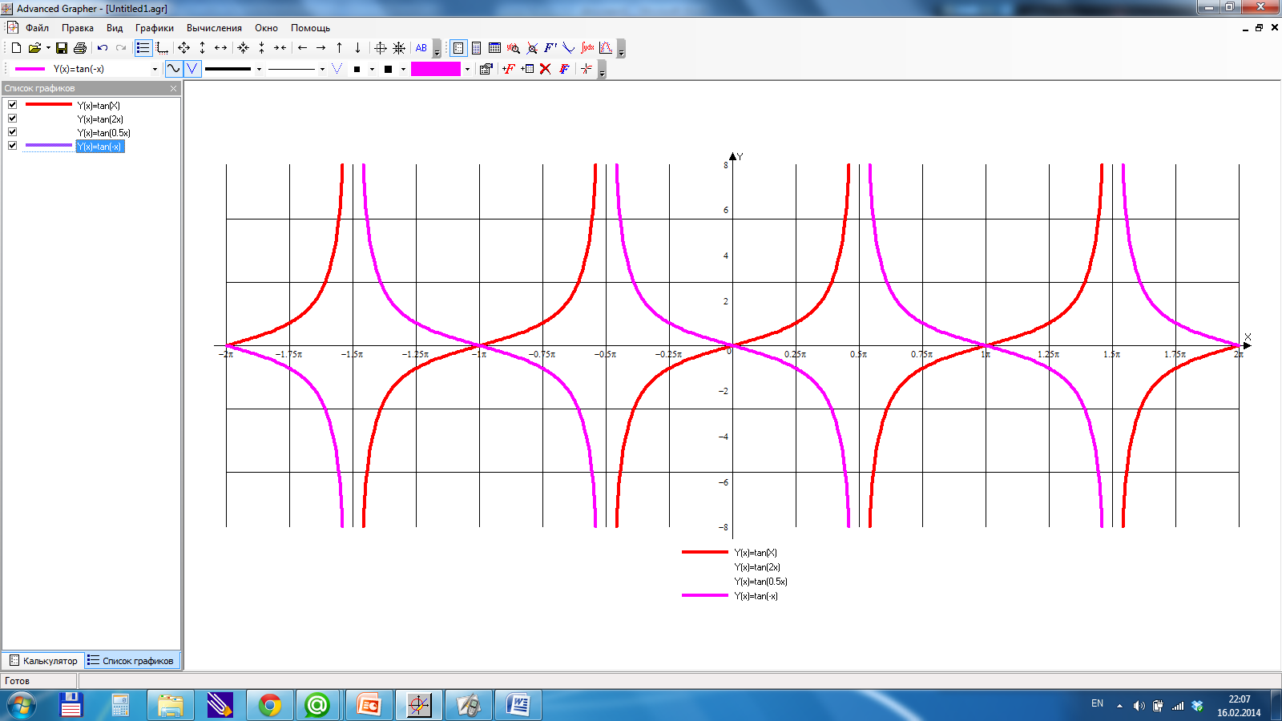Toggle the graph list panel icon
This screenshot has height=721, width=1282.
143,48
